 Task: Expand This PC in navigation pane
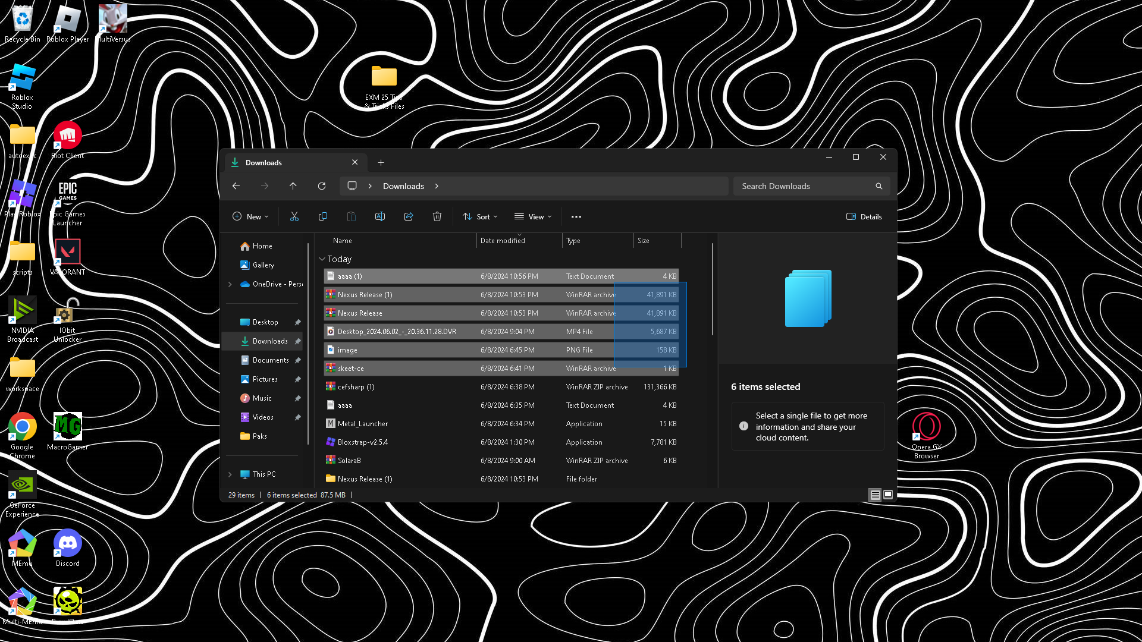pos(230,474)
